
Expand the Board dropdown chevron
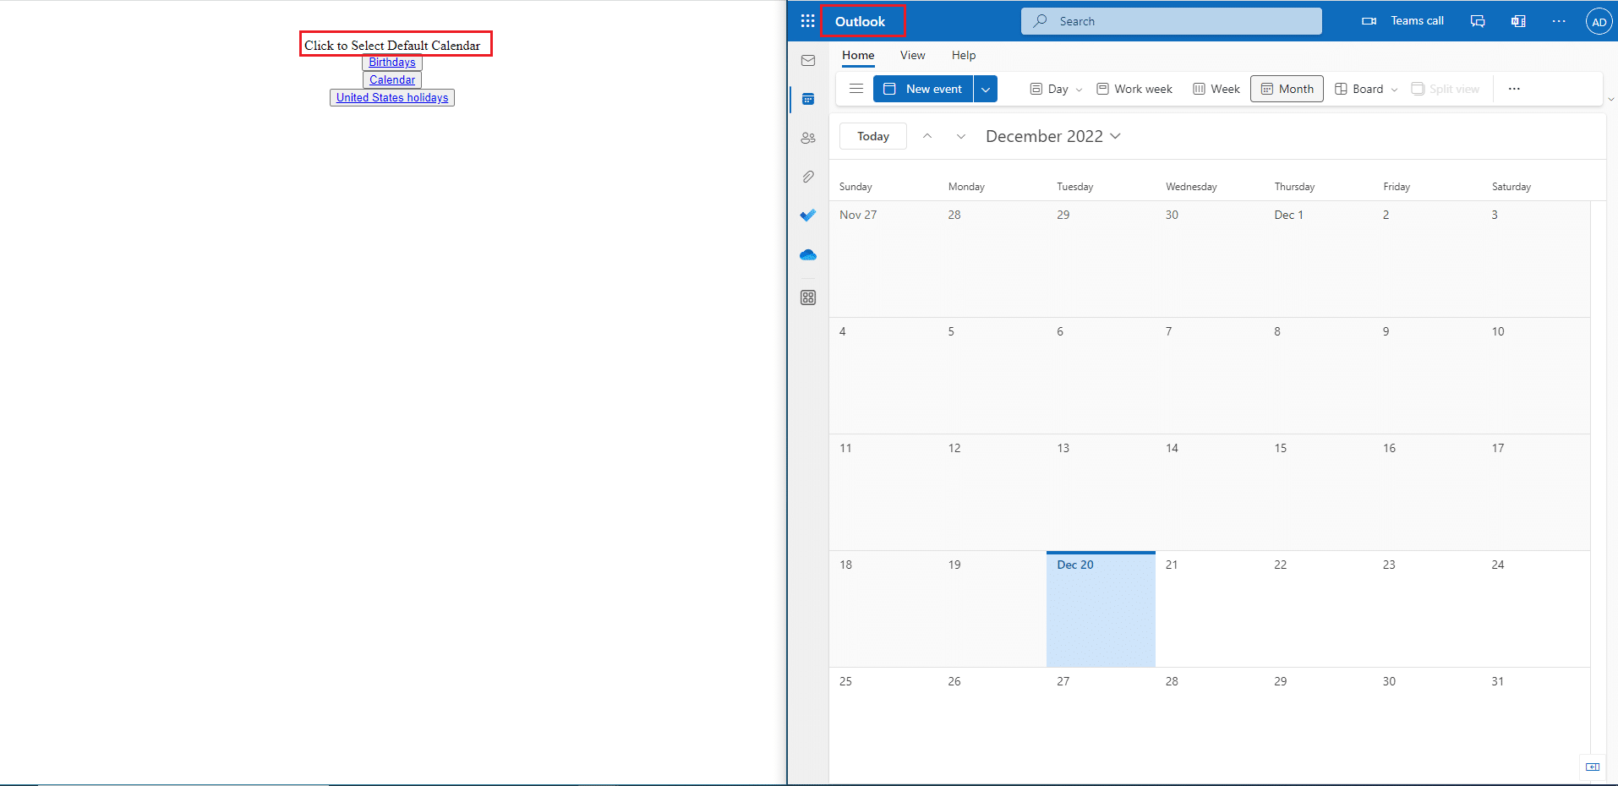[x=1394, y=90]
